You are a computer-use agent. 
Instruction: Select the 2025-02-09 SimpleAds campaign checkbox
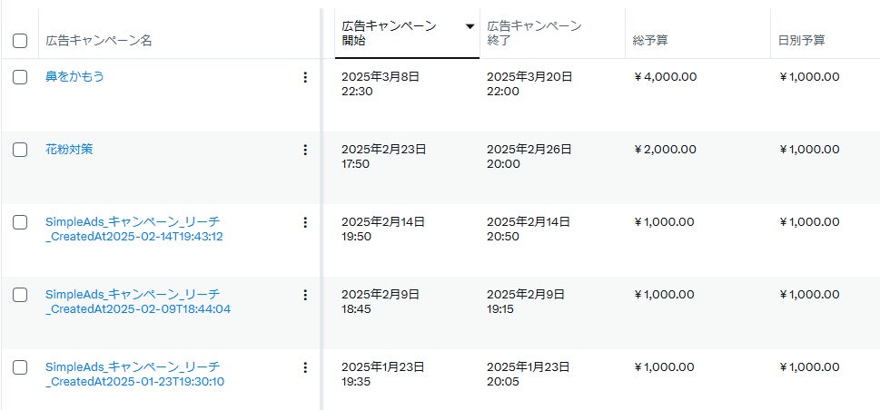pos(20,295)
